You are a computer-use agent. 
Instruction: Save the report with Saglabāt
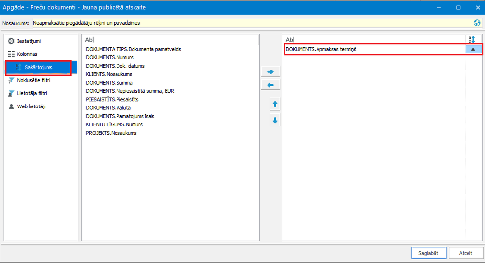tap(428, 253)
